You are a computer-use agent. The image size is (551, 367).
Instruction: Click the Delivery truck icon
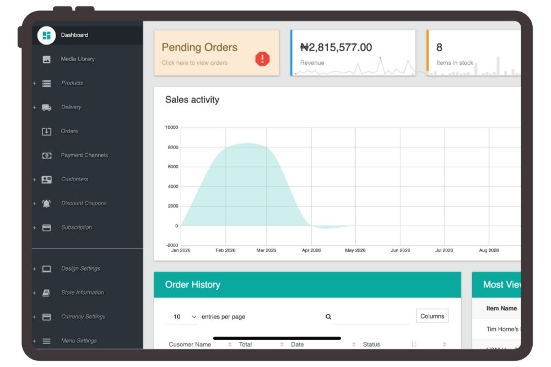pos(47,107)
